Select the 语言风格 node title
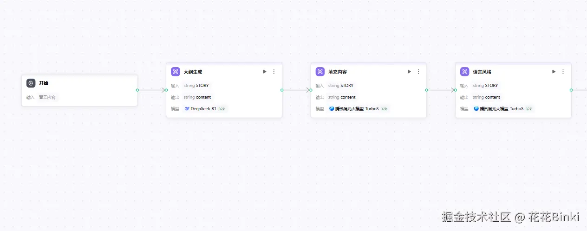 482,72
